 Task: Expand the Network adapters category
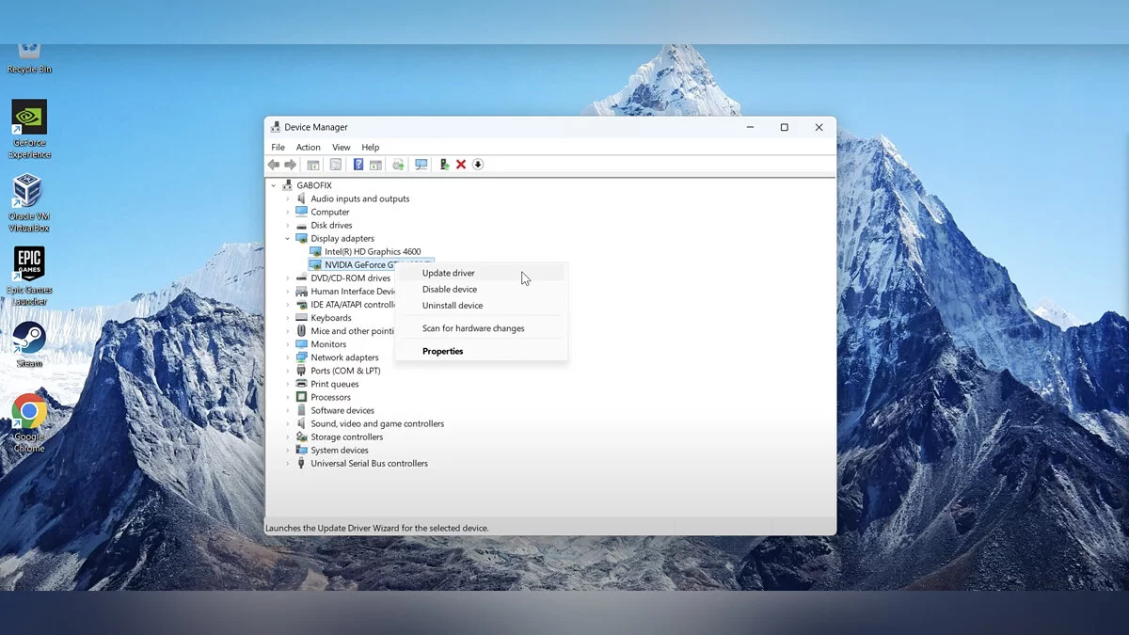[288, 357]
